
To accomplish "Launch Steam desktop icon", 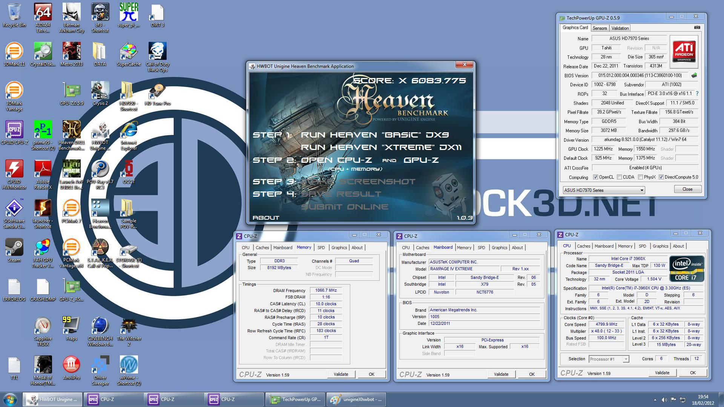I will point(14,250).
